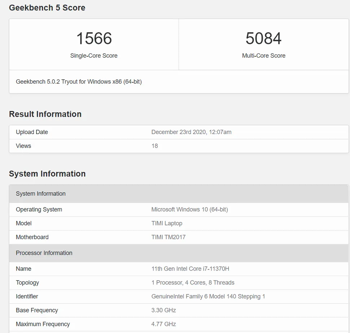Click the Views label

[x=23, y=146]
